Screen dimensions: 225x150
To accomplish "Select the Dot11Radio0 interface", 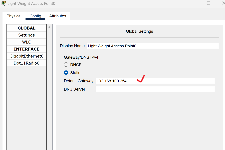I will [x=27, y=63].
